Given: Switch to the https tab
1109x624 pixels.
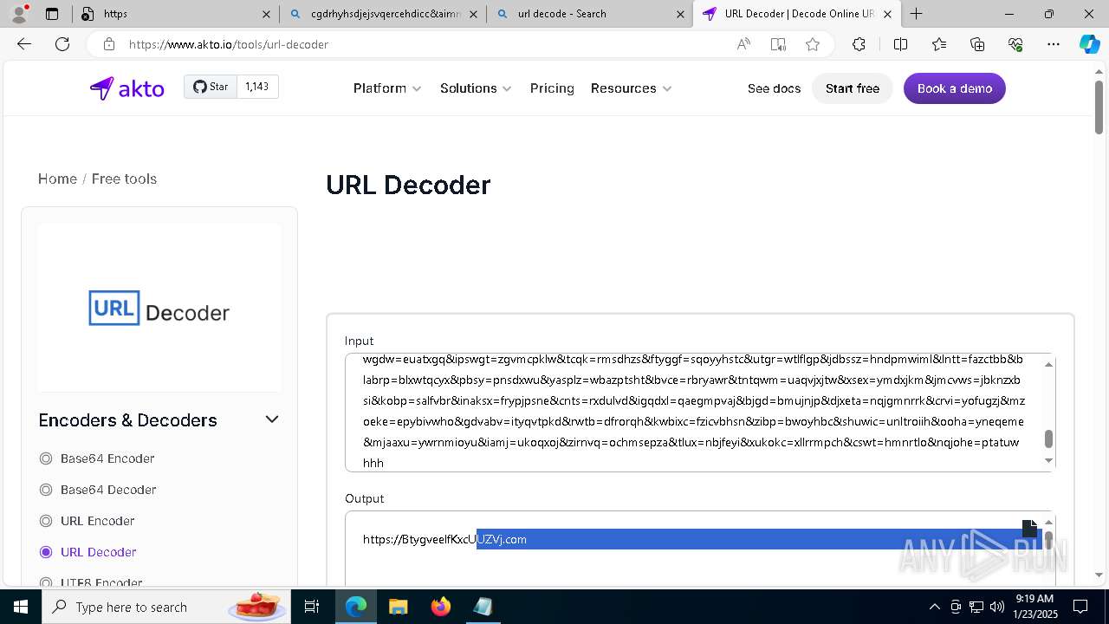Looking at the screenshot, I should point(177,14).
